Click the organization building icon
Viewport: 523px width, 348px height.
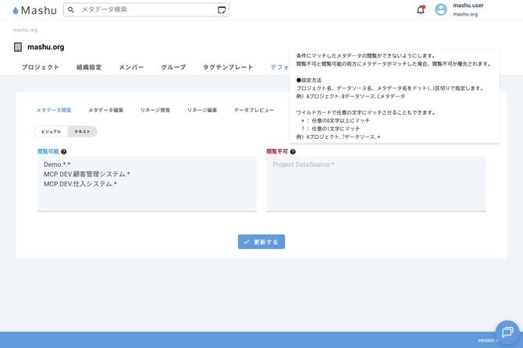(x=18, y=47)
